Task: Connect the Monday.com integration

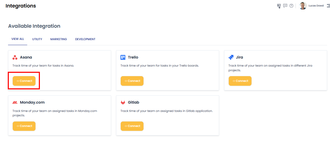Action: [24, 126]
